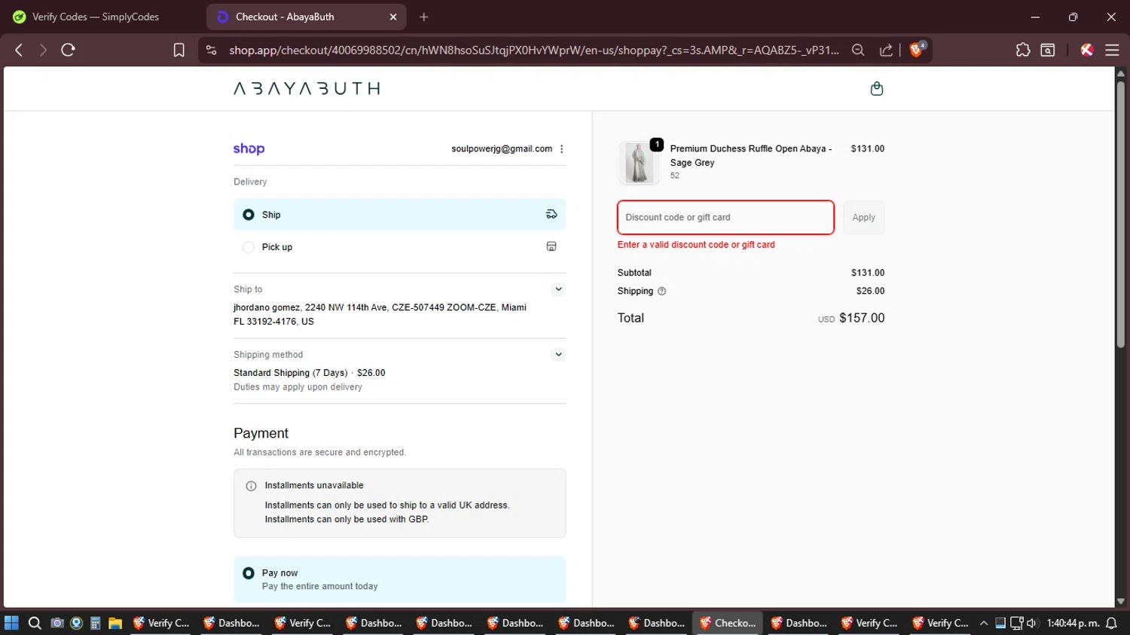
Task: Select the Pay now payment option
Action: (399, 579)
